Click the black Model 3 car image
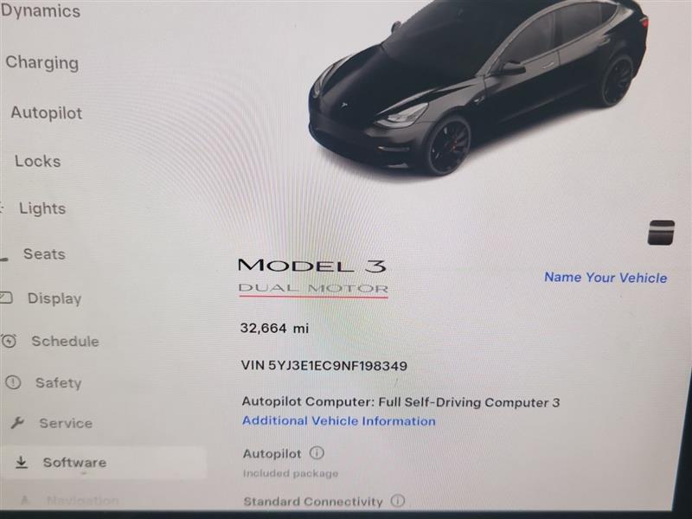Viewport: 692px width, 519px height. (478, 86)
